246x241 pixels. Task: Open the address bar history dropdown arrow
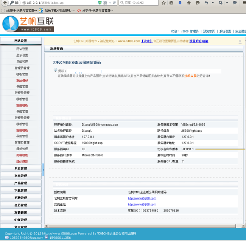tap(110, 3)
